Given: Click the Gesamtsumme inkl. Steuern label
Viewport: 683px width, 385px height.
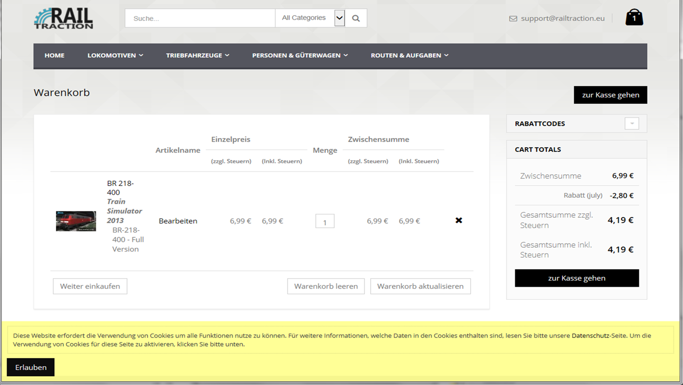Looking at the screenshot, I should (556, 250).
